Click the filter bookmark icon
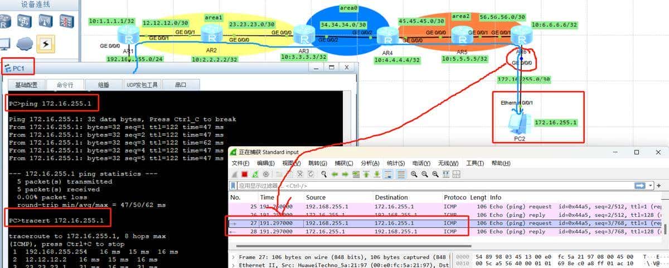 233,186
